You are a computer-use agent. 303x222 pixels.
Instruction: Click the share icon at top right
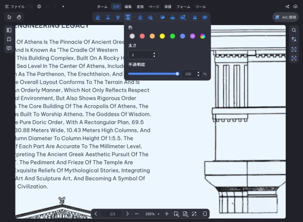tap(287, 7)
